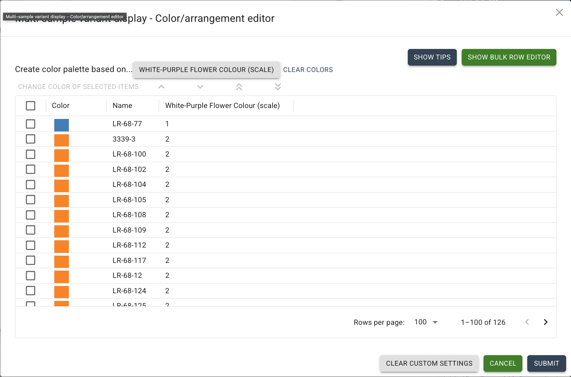571x377 pixels.
Task: Sort by the Name column header
Action: [122, 106]
